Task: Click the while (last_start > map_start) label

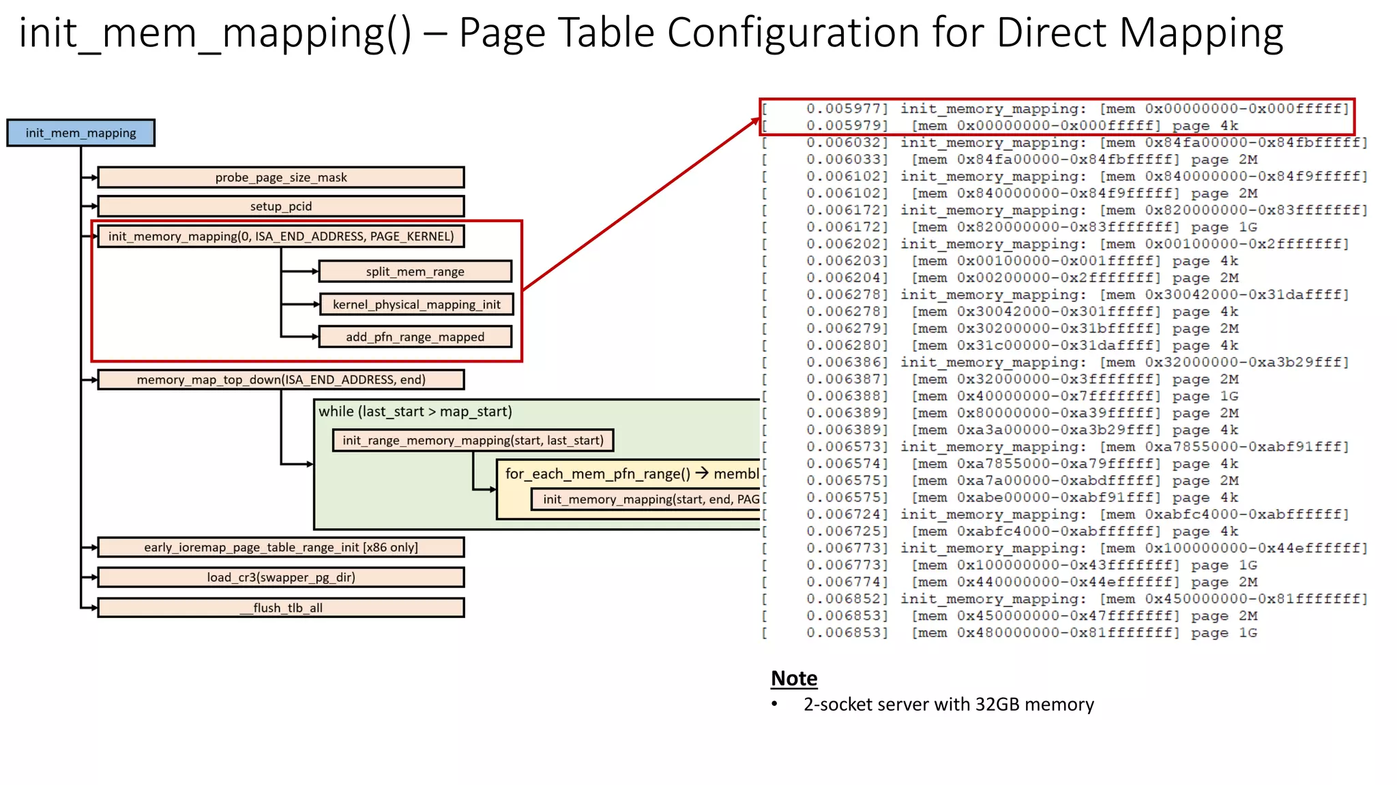Action: (415, 412)
